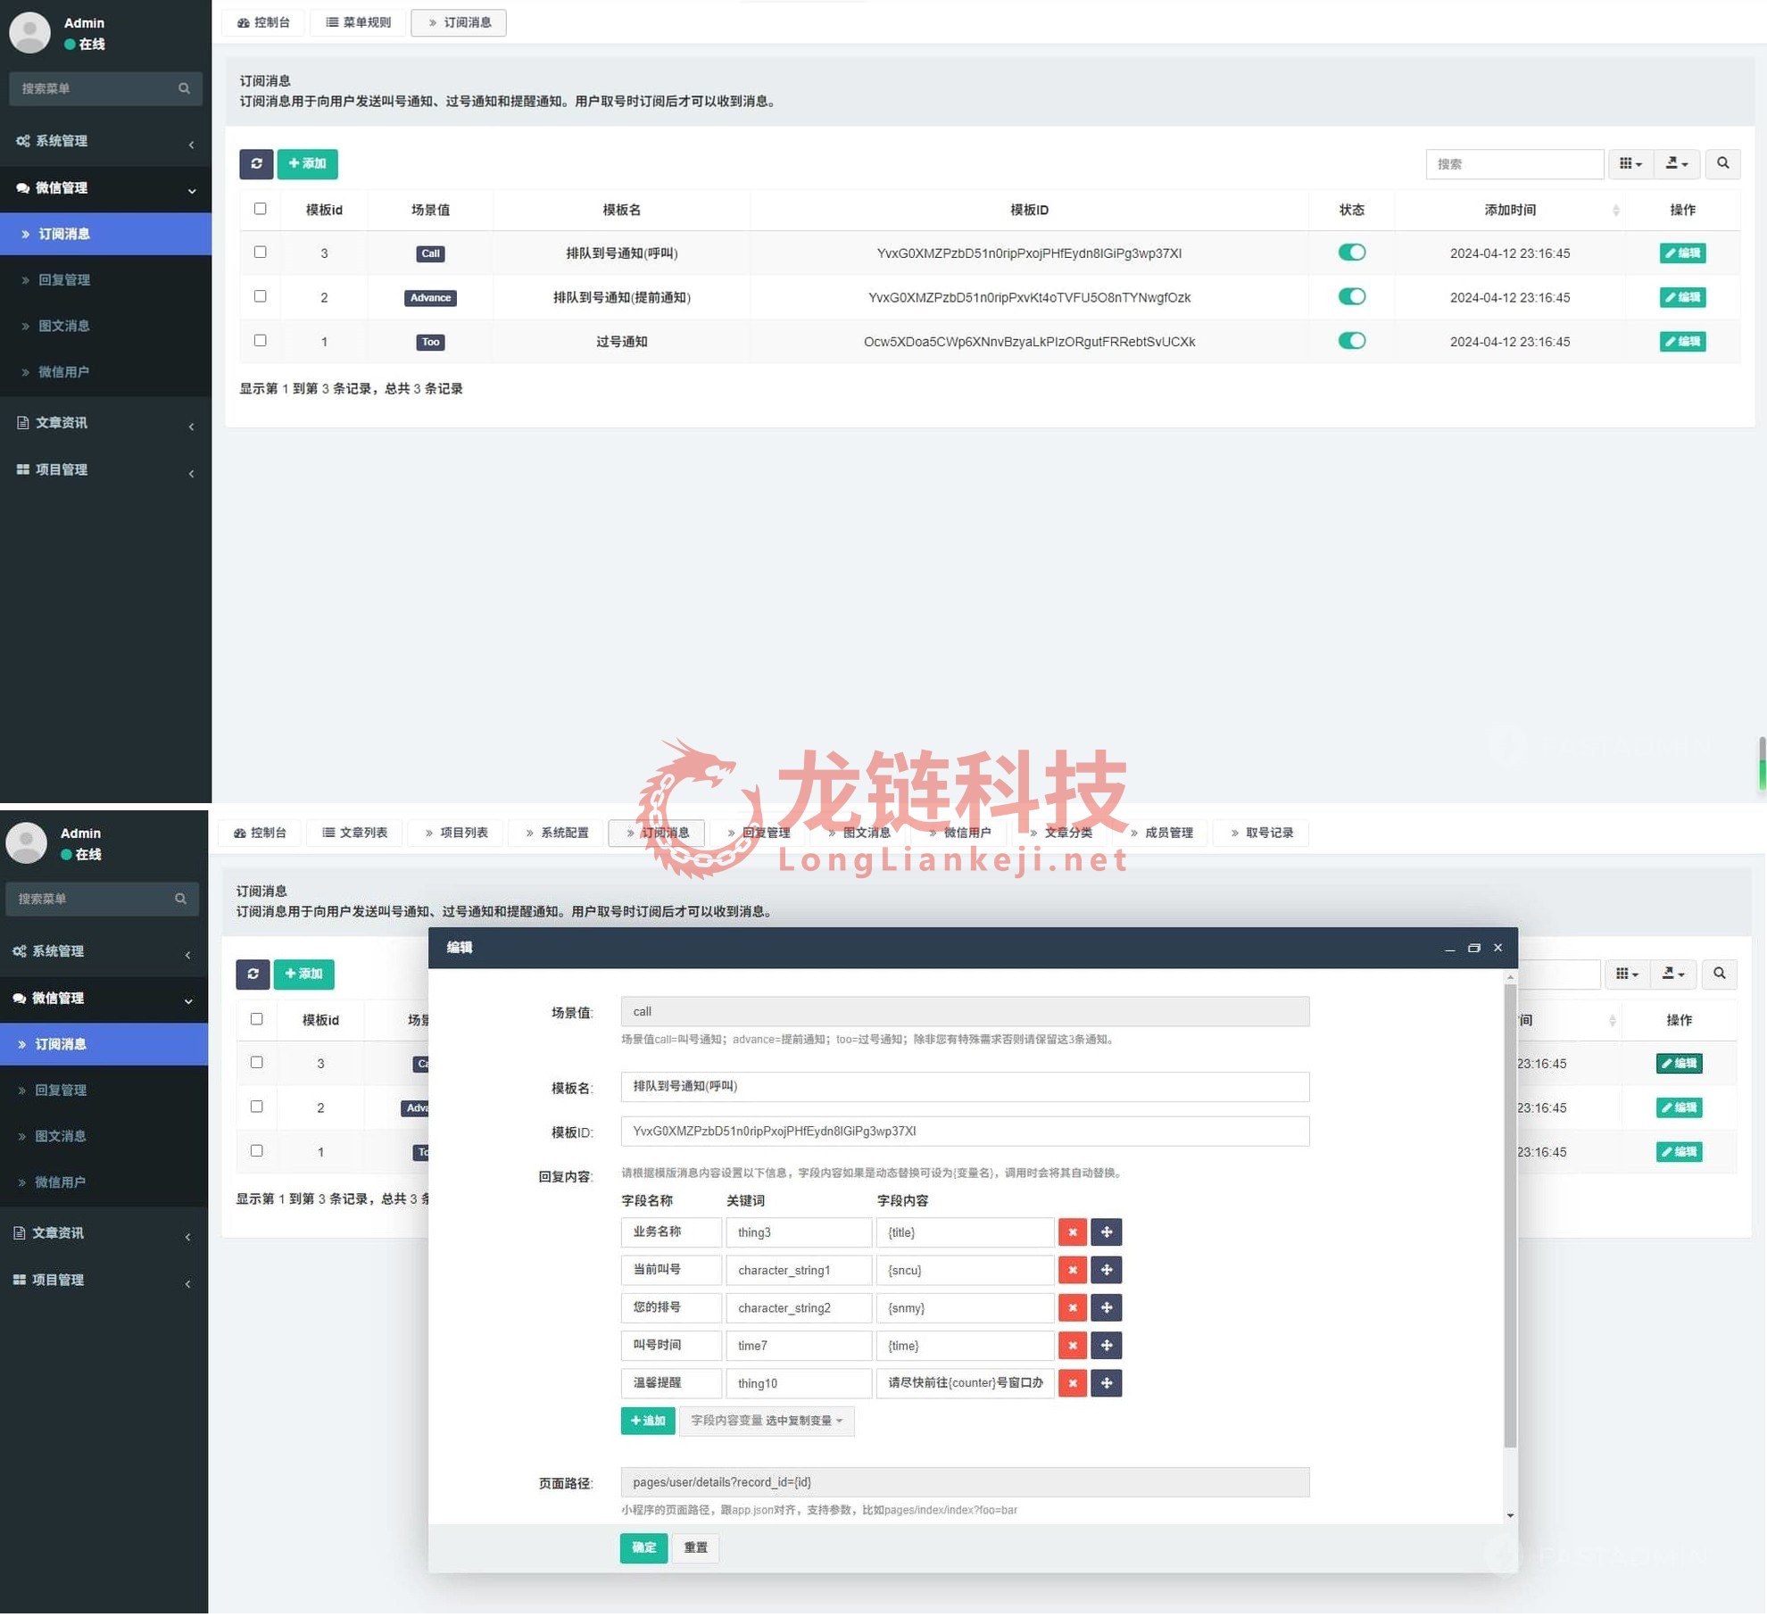Viewport: 1767px width, 1617px height.
Task: Open 系统配置 tab in bottom window
Action: (x=556, y=833)
